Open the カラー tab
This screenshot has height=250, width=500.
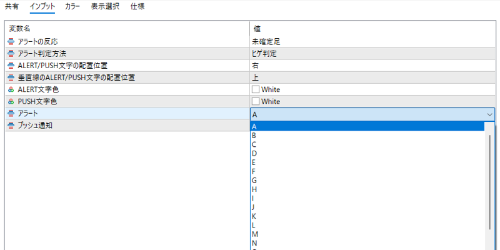72,6
